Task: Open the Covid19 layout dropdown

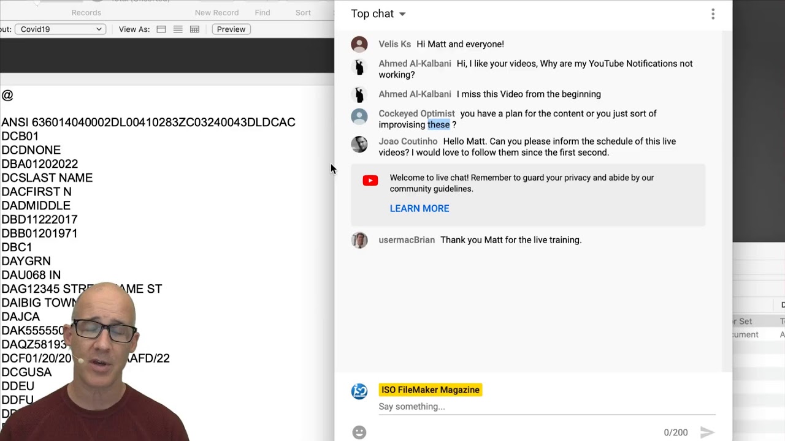Action: click(x=60, y=29)
